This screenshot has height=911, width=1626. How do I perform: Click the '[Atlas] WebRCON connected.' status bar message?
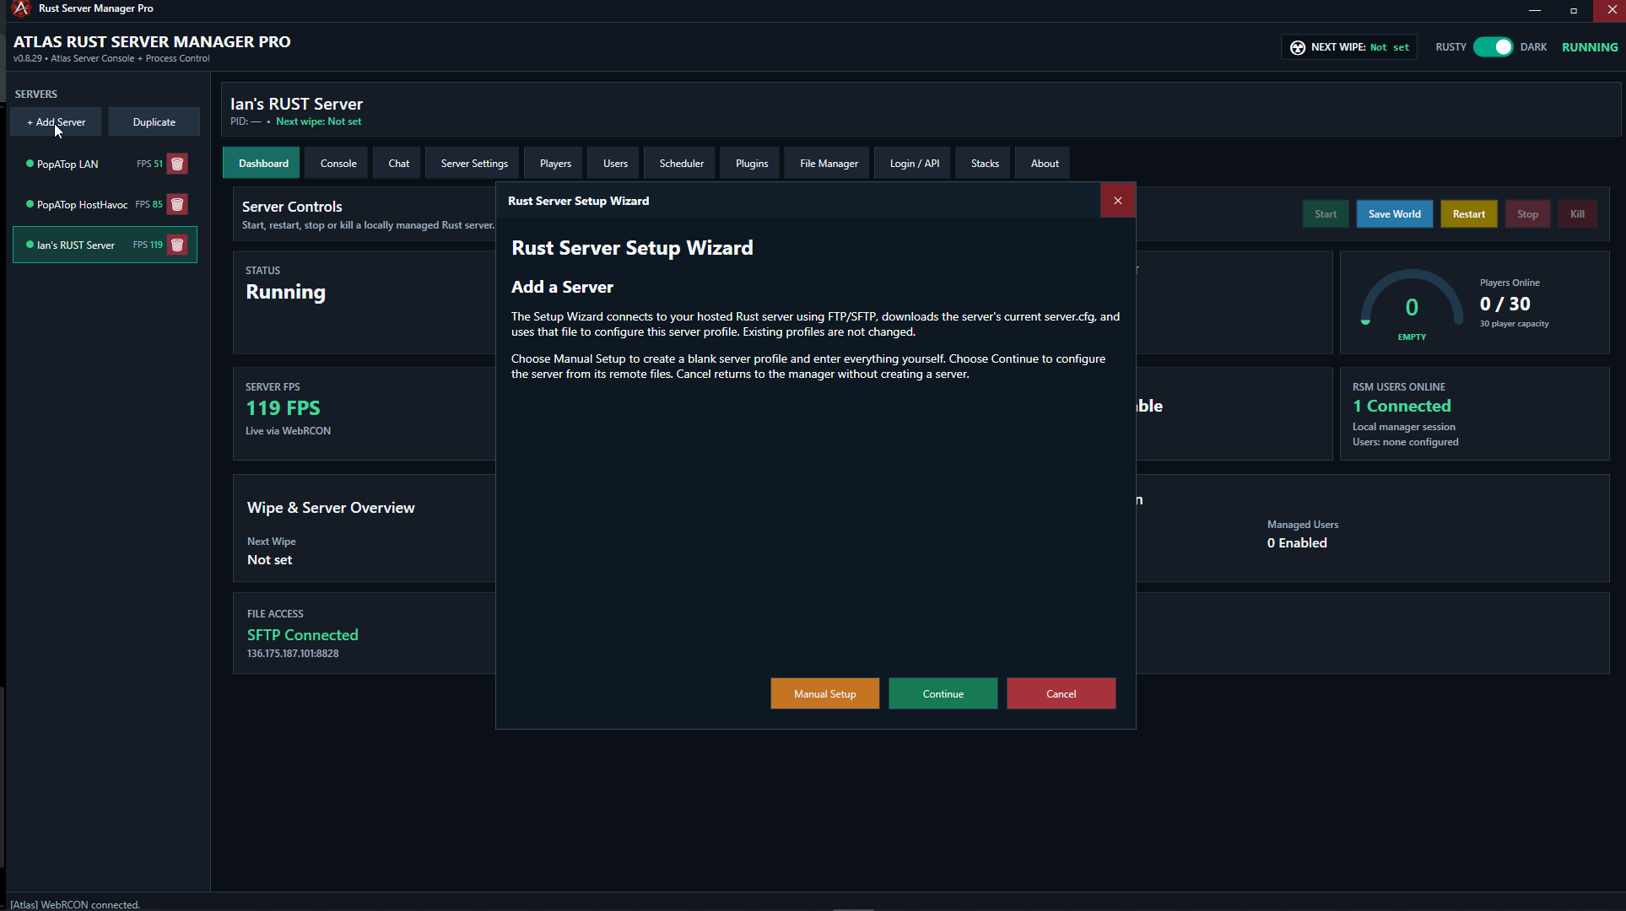click(x=75, y=904)
